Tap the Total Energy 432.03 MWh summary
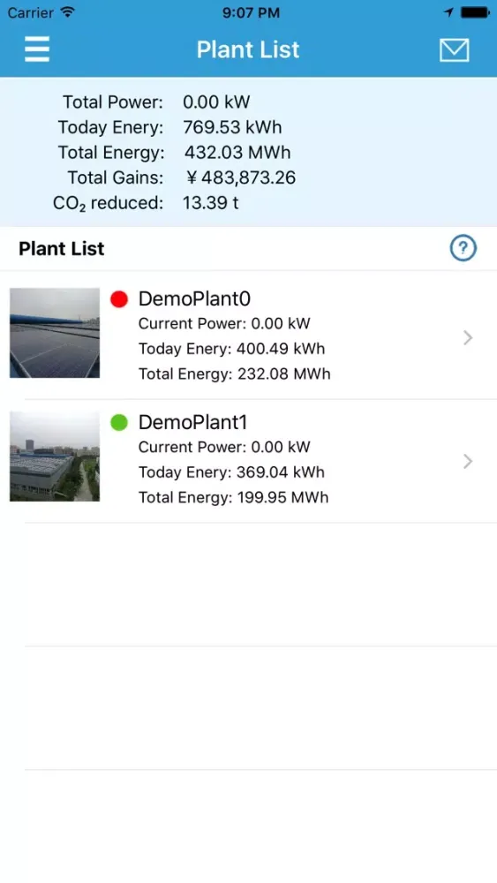Screen dimensions: 497x883 [x=175, y=152]
